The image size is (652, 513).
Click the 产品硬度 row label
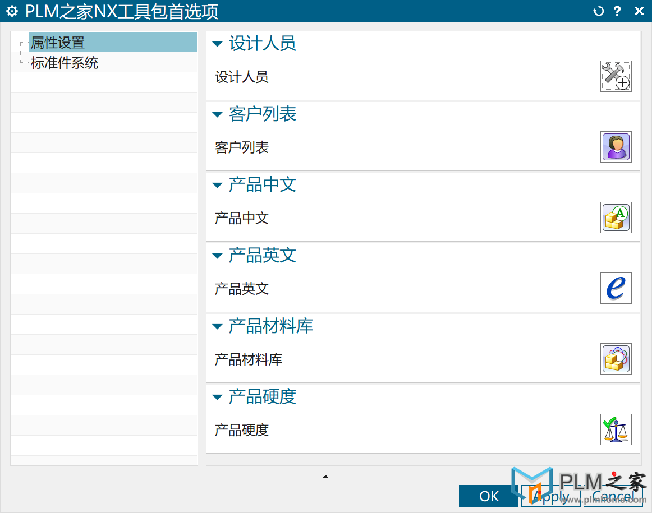coord(242,430)
